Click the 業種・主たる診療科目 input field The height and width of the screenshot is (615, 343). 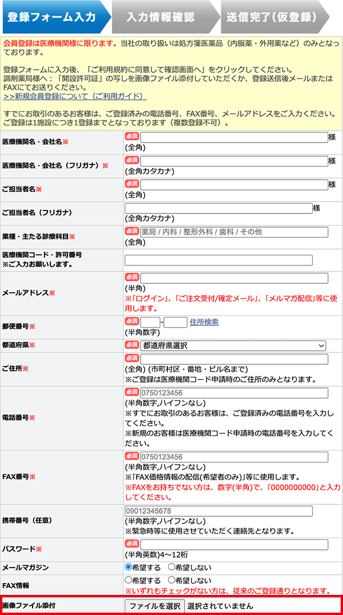tap(234, 232)
